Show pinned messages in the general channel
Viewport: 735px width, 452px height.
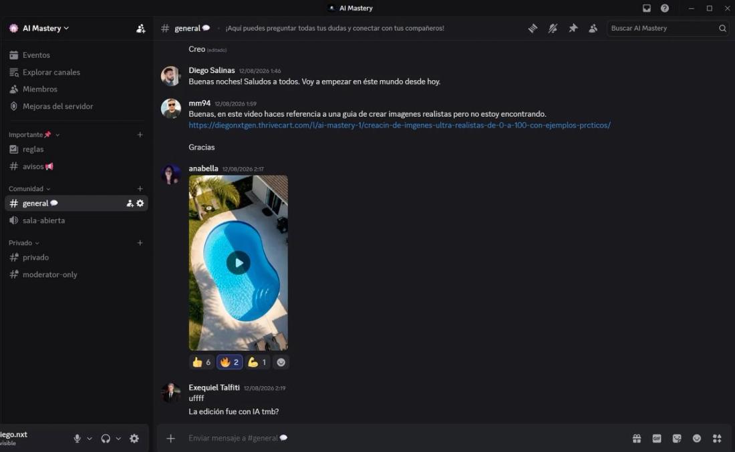click(x=573, y=28)
